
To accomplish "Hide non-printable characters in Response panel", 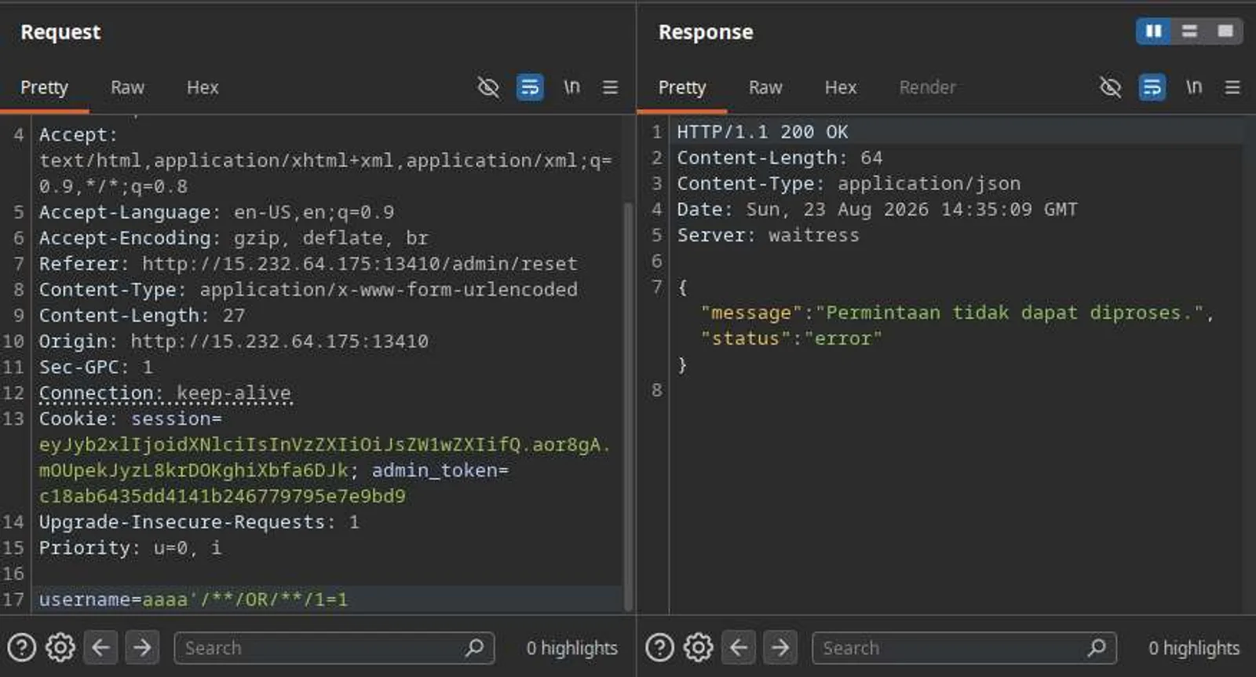I will click(1111, 87).
